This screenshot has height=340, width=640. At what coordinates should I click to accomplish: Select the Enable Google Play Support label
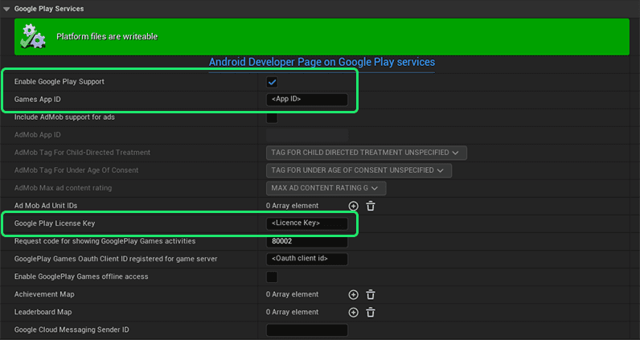pos(59,82)
